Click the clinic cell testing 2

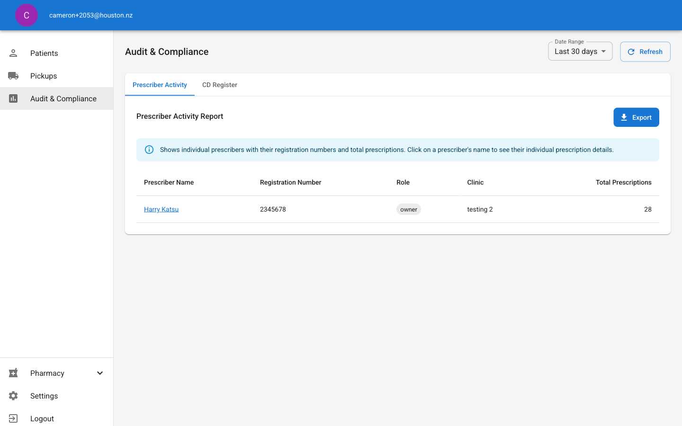(480, 209)
